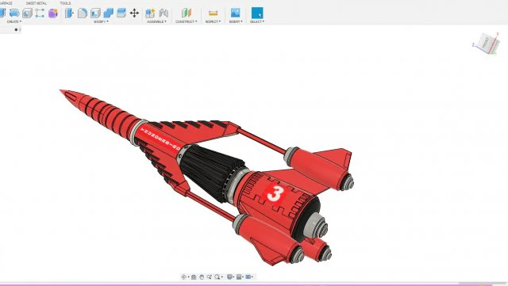Image resolution: width=508 pixels, height=286 pixels.
Task: Click the Insert image icon
Action: coord(236,13)
